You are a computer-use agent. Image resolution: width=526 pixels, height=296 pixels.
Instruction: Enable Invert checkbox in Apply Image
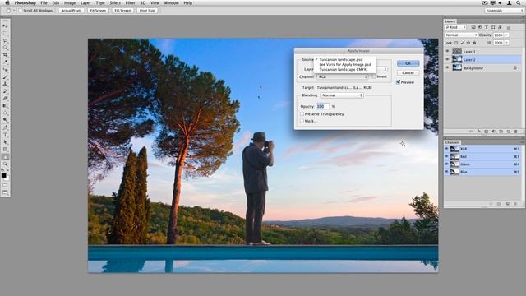[x=374, y=76]
